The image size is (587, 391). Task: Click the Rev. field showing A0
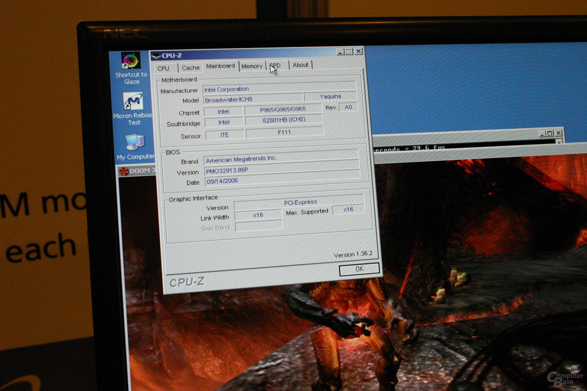[x=348, y=107]
